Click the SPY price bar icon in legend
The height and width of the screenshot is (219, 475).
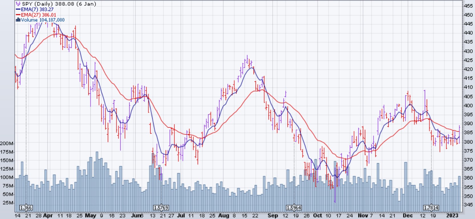[x=18, y=4]
